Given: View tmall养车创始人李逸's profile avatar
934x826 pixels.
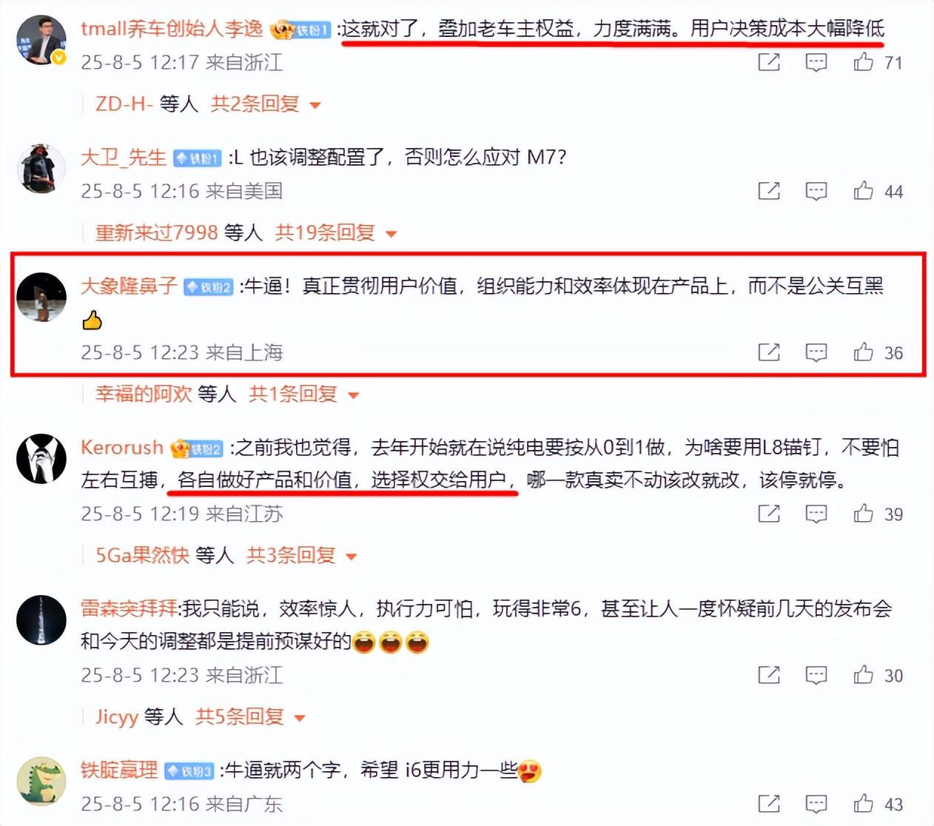Looking at the screenshot, I should tap(41, 39).
